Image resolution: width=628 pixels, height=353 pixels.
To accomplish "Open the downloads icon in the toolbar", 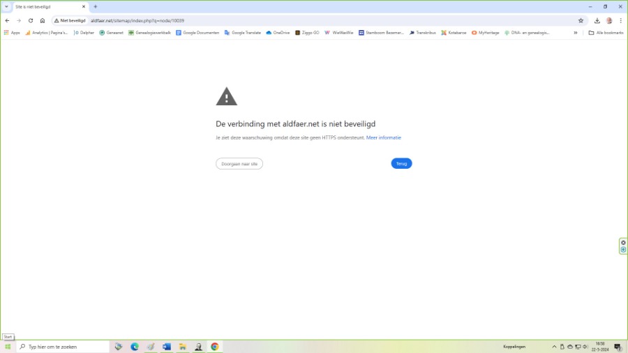I will [x=597, y=20].
